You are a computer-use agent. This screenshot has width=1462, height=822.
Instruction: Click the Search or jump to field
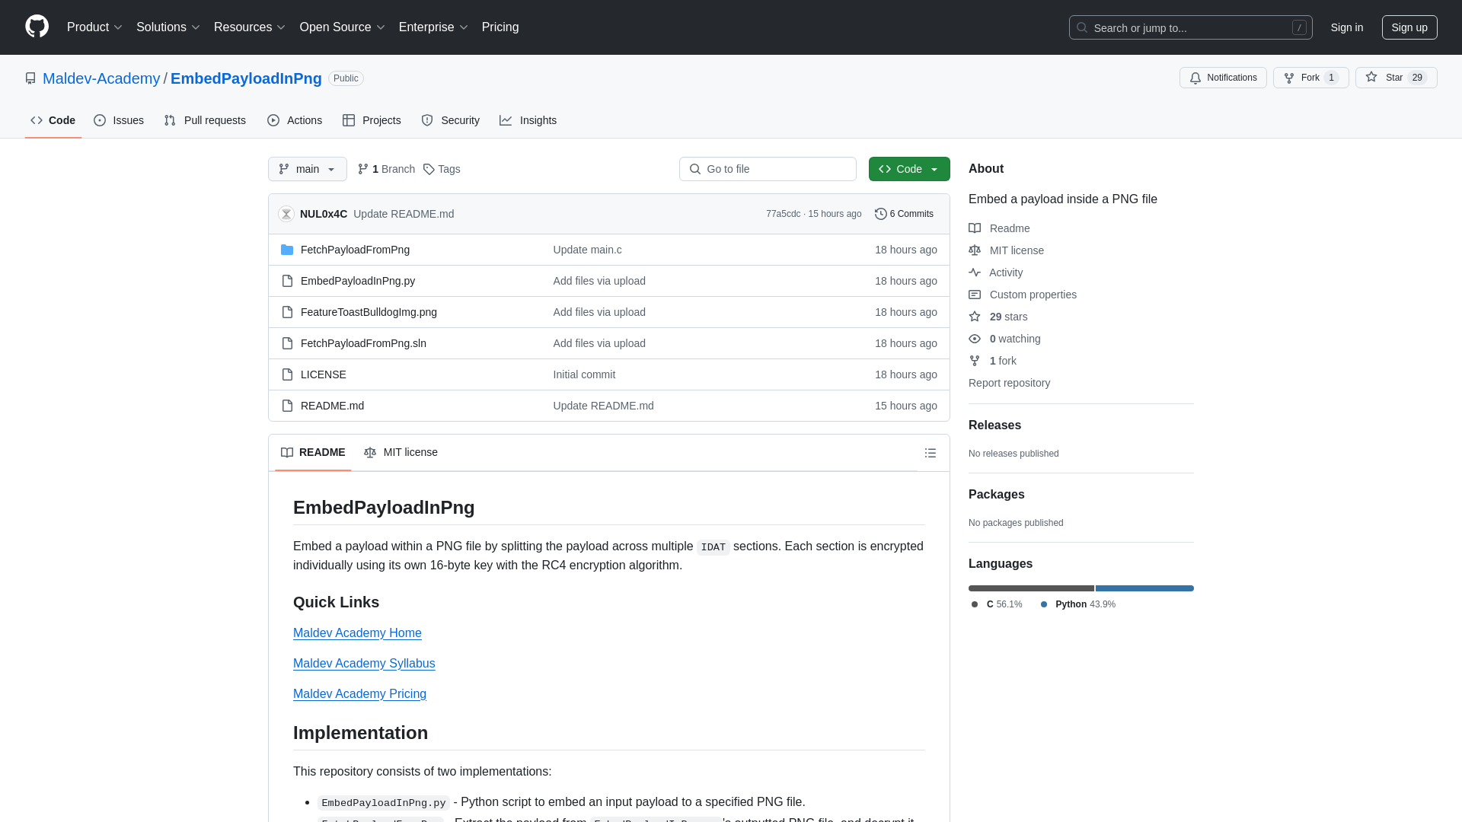coord(1190,27)
